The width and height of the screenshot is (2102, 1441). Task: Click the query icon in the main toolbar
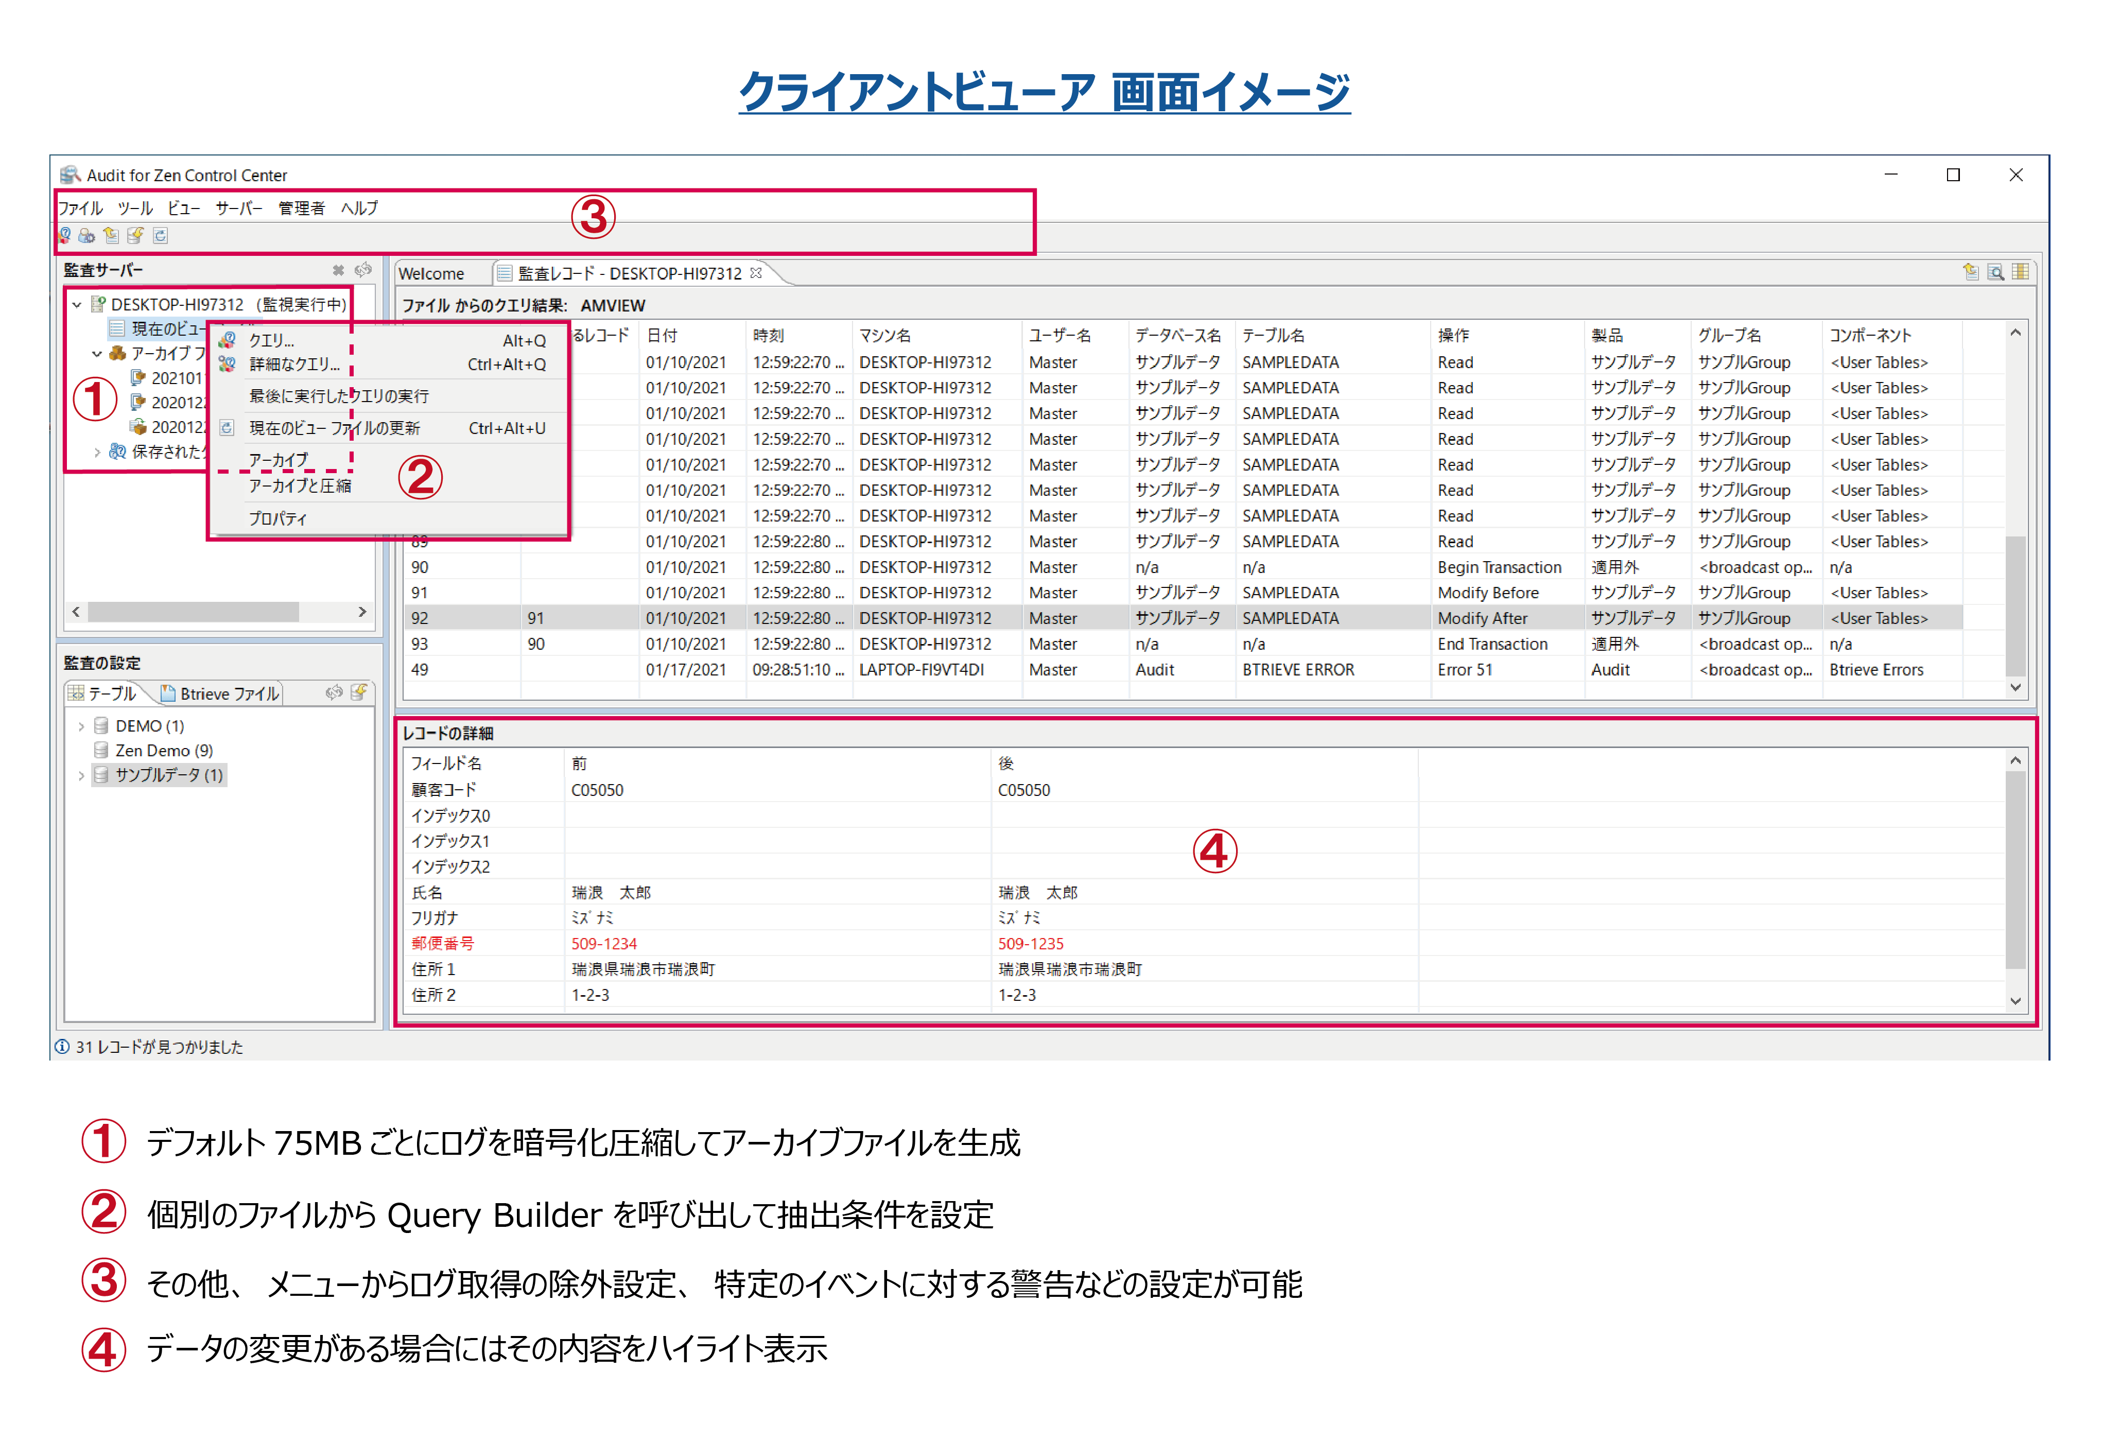[64, 236]
